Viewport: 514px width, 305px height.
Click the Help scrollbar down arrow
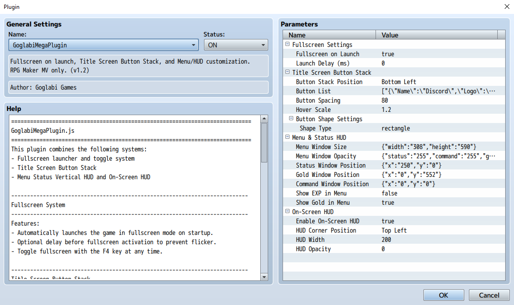click(x=264, y=277)
